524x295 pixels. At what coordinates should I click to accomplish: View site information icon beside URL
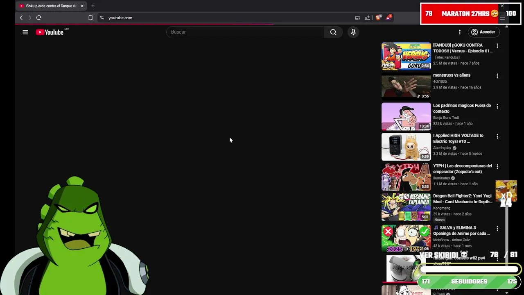point(102,18)
